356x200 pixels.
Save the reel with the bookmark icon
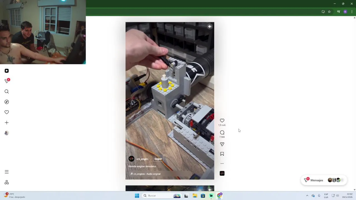(222, 154)
